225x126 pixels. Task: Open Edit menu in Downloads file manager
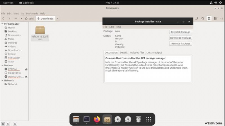point(9,13)
